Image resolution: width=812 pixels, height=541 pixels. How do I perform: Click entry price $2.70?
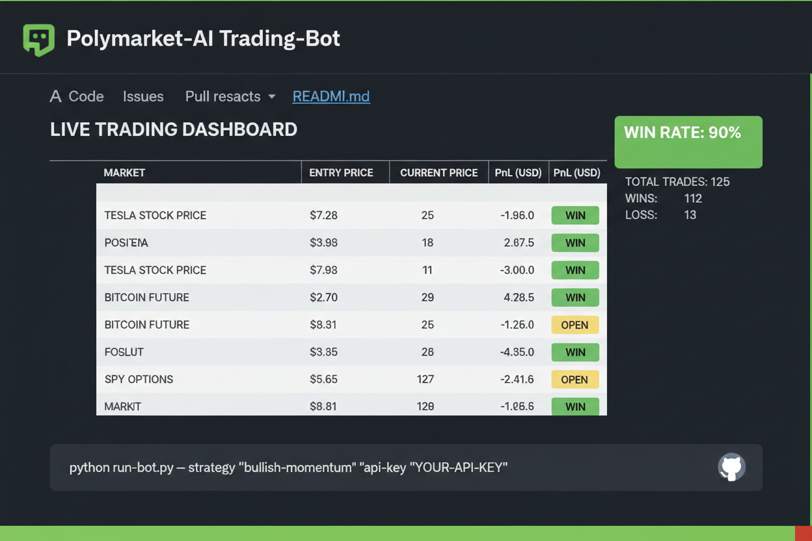pos(323,297)
